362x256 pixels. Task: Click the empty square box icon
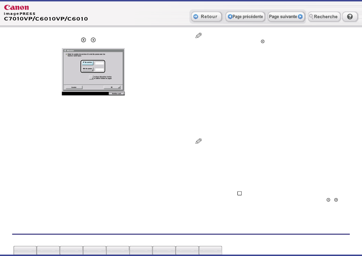[239, 193]
